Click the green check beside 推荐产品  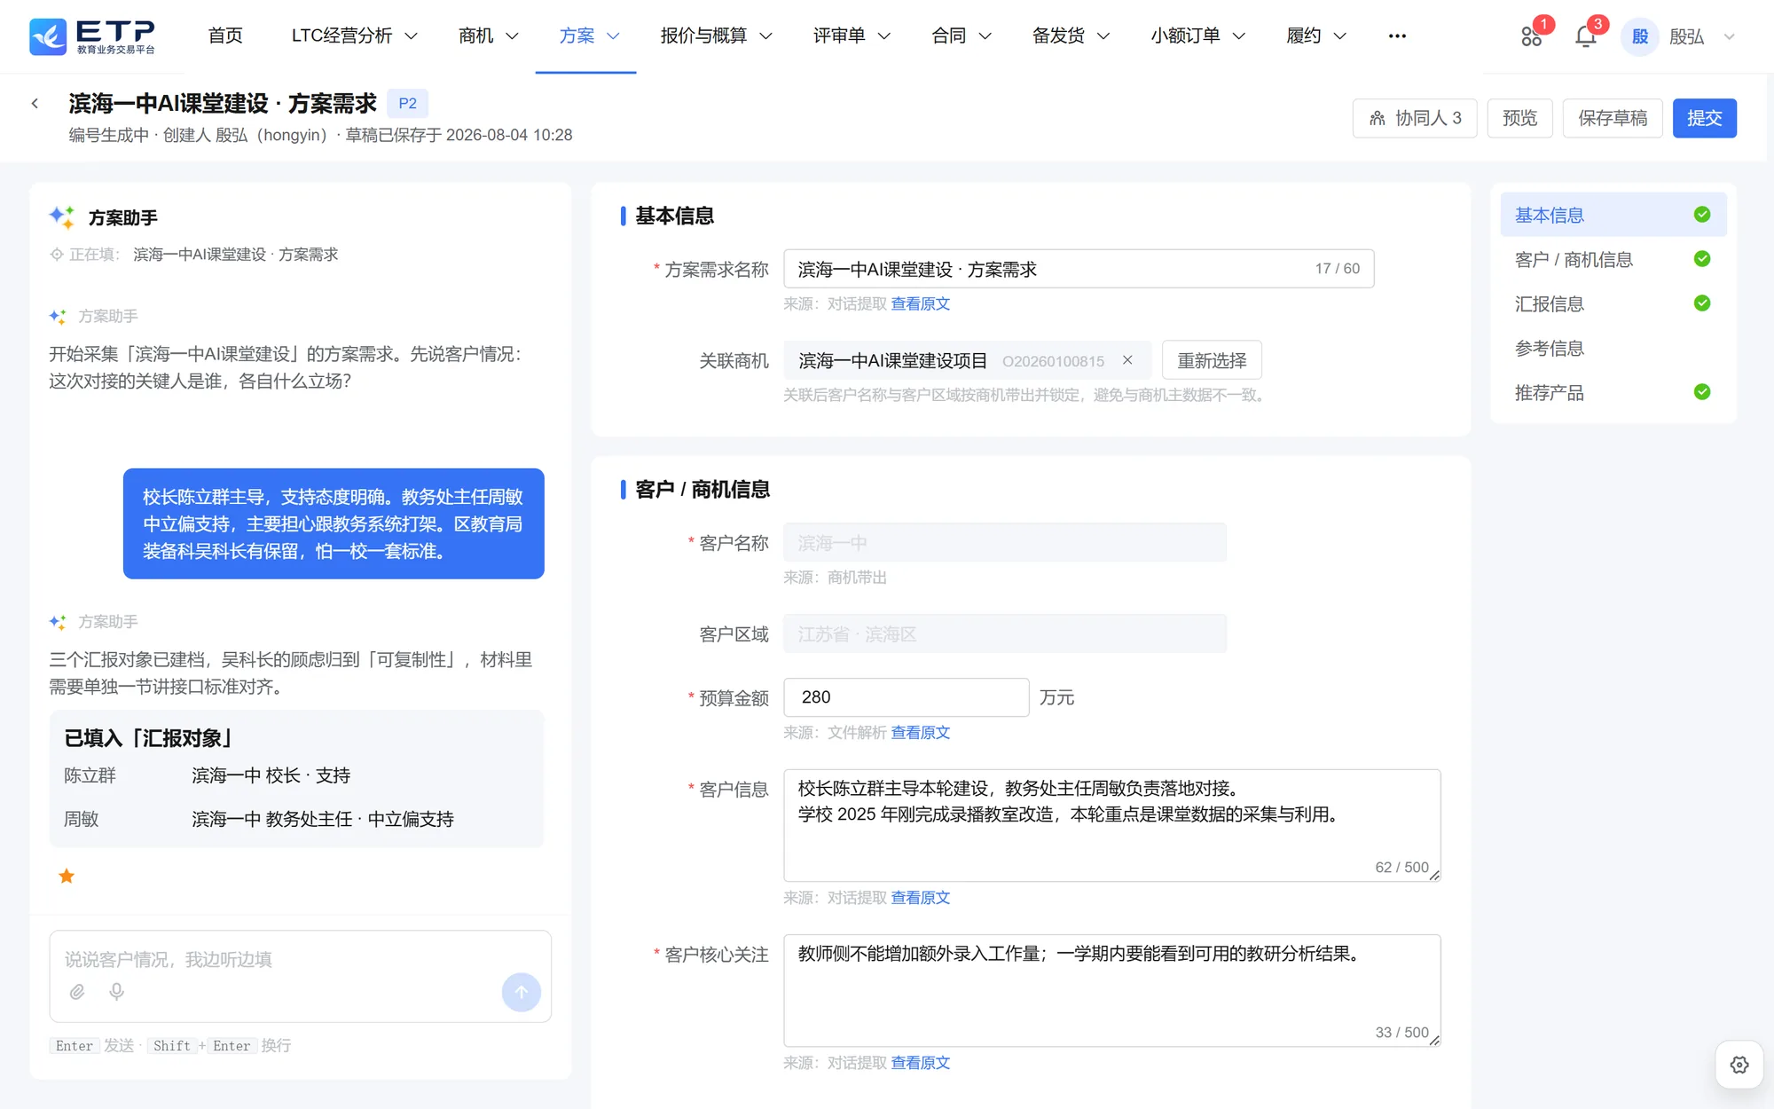pos(1702,392)
